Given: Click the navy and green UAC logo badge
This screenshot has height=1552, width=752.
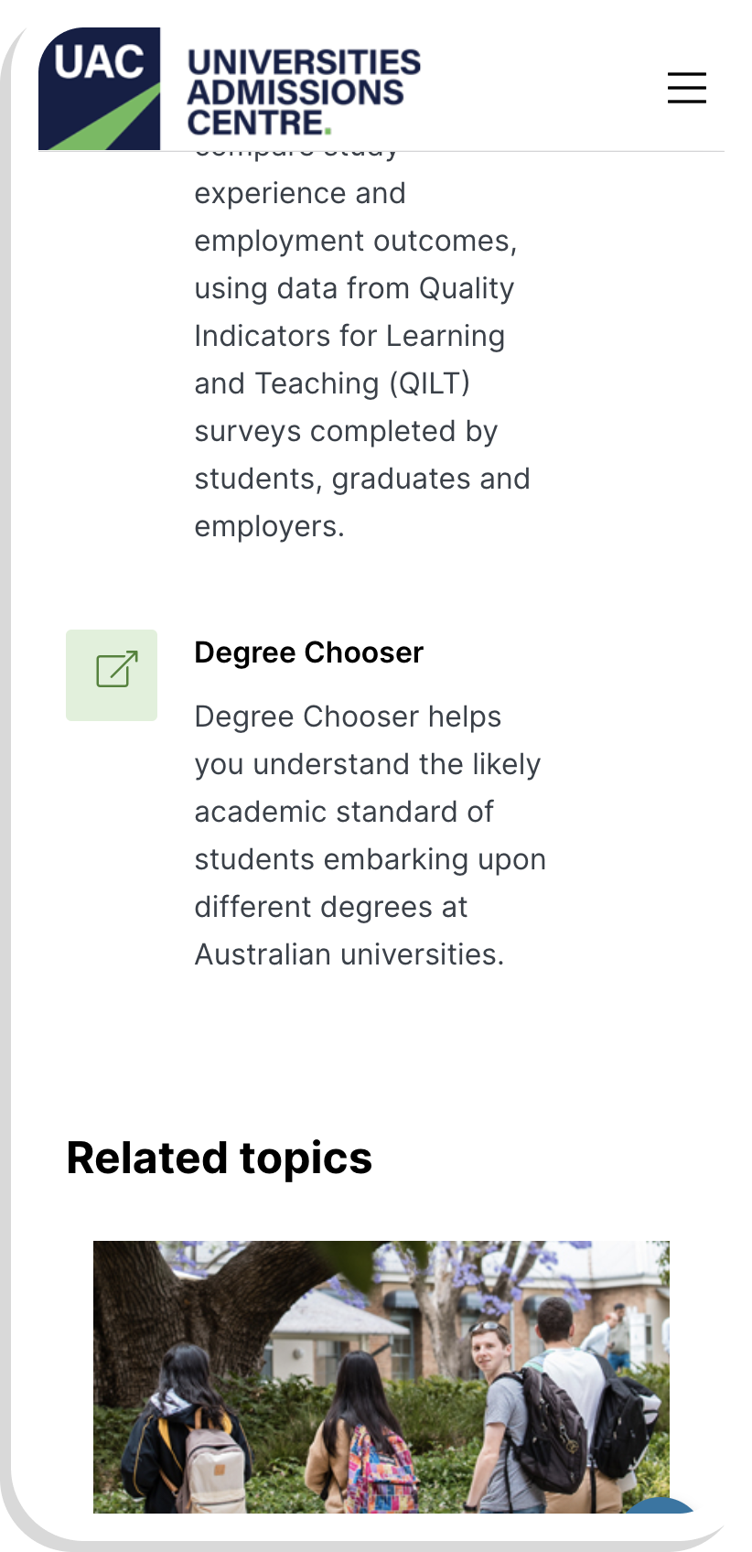Looking at the screenshot, I should pyautogui.click(x=99, y=88).
